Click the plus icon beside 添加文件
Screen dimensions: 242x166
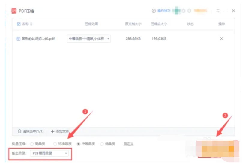tap(52, 131)
